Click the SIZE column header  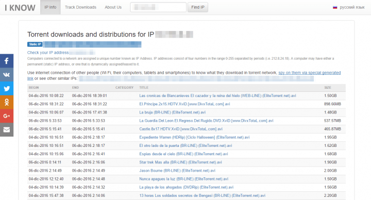pos(328,88)
